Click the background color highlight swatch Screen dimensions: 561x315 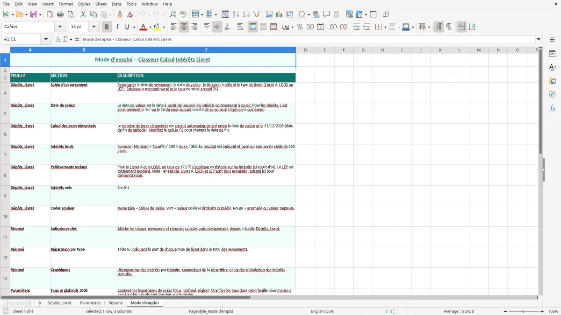(158, 27)
